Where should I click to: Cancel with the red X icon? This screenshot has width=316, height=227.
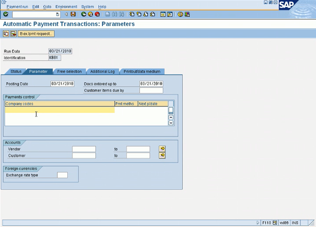point(97,14)
